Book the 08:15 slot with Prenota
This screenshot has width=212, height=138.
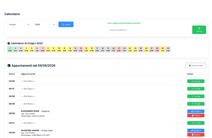(196, 89)
